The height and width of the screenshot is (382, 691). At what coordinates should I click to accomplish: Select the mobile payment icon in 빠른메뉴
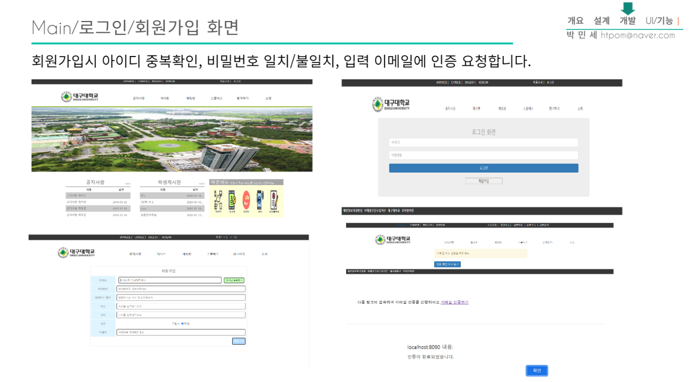point(232,199)
